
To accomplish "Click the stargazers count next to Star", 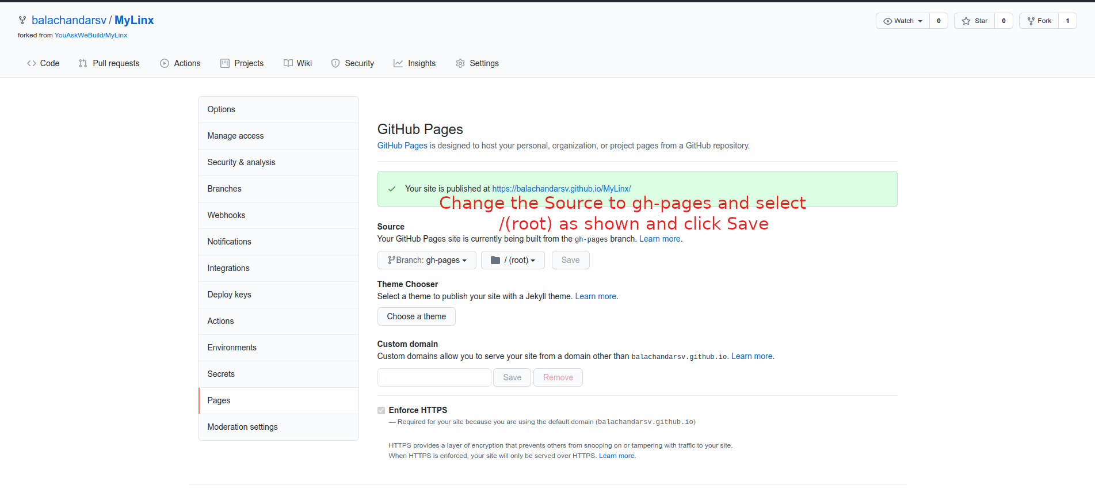I will tap(1004, 21).
